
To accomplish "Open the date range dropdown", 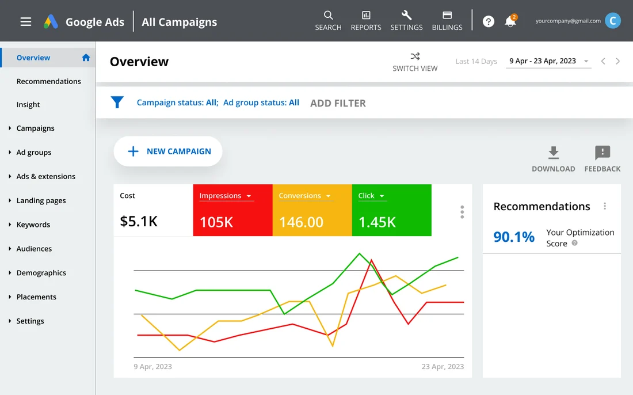I will pyautogui.click(x=548, y=62).
